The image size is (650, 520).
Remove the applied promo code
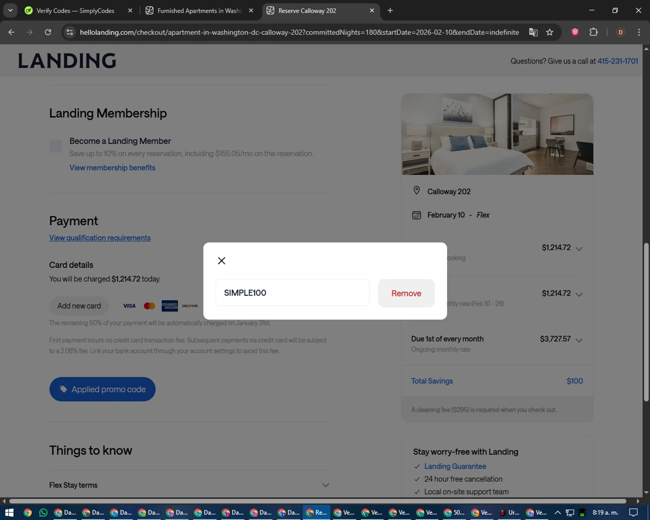tap(406, 293)
